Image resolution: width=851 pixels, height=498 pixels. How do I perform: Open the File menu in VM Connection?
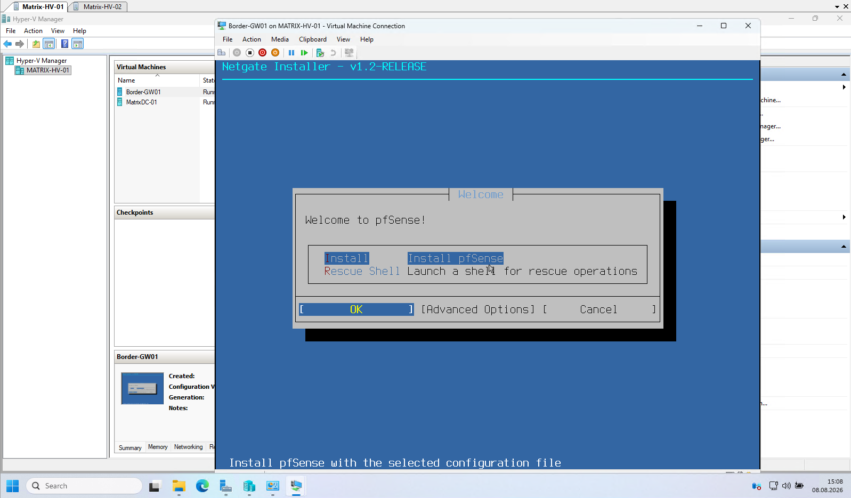[x=228, y=39]
